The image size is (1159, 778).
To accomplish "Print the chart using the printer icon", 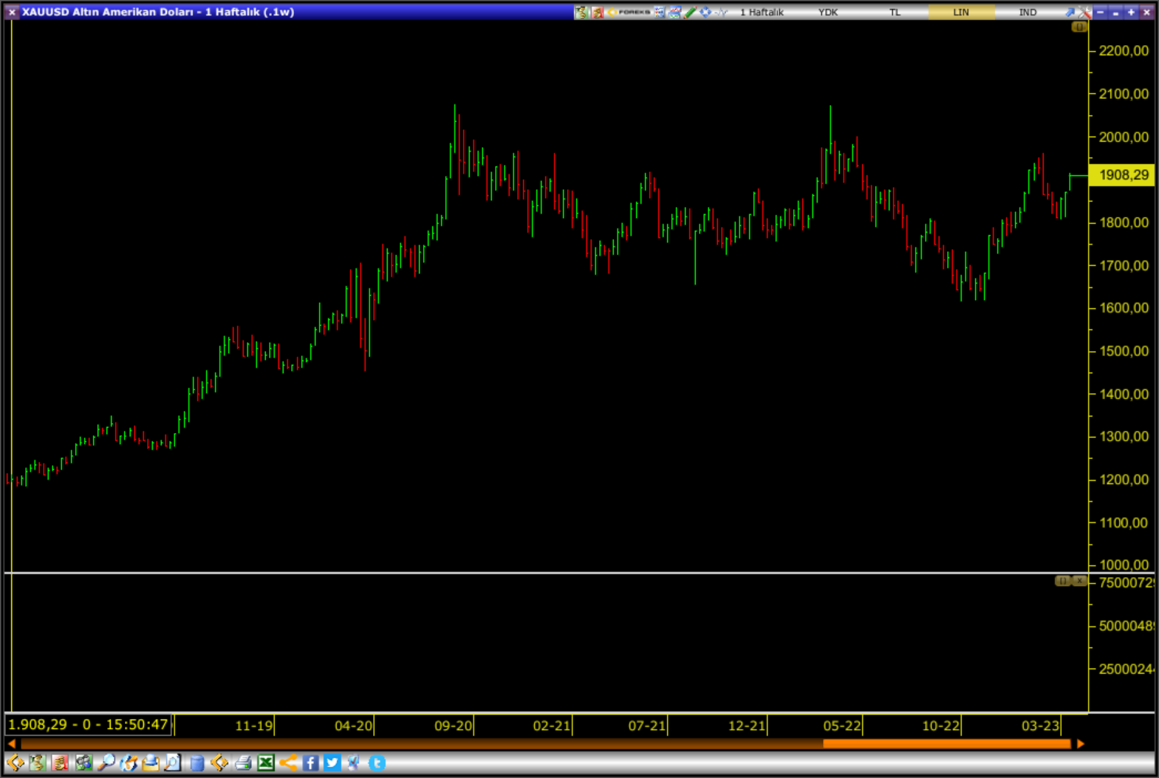I will 243,762.
